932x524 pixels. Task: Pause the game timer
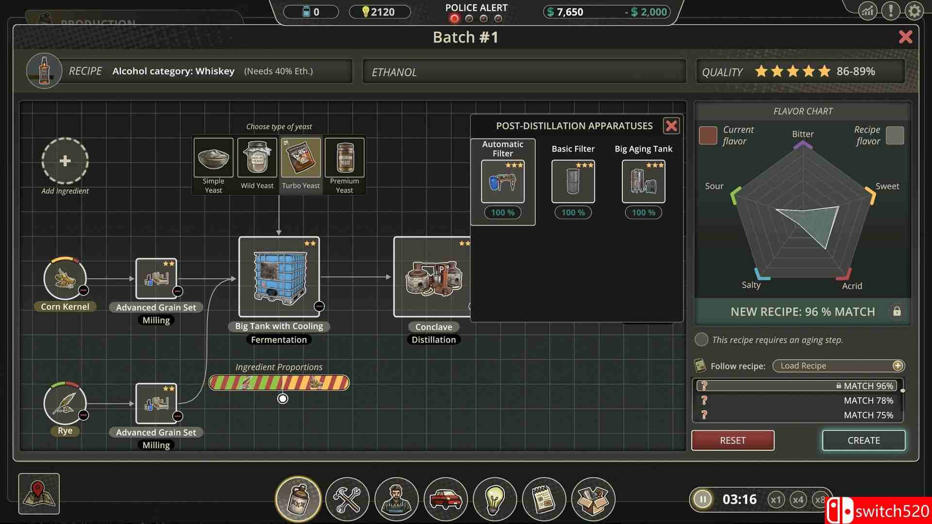tap(702, 499)
